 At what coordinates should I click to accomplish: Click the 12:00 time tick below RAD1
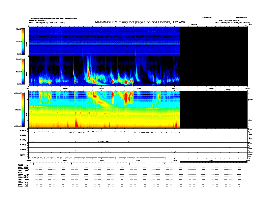point(138,89)
